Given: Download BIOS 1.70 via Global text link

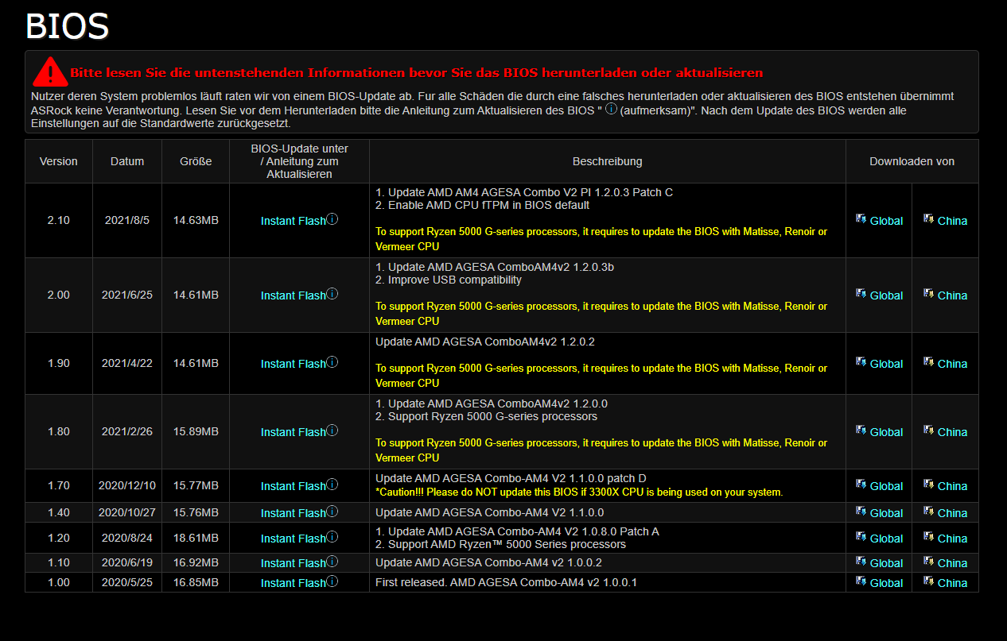Looking at the screenshot, I should click(x=886, y=486).
